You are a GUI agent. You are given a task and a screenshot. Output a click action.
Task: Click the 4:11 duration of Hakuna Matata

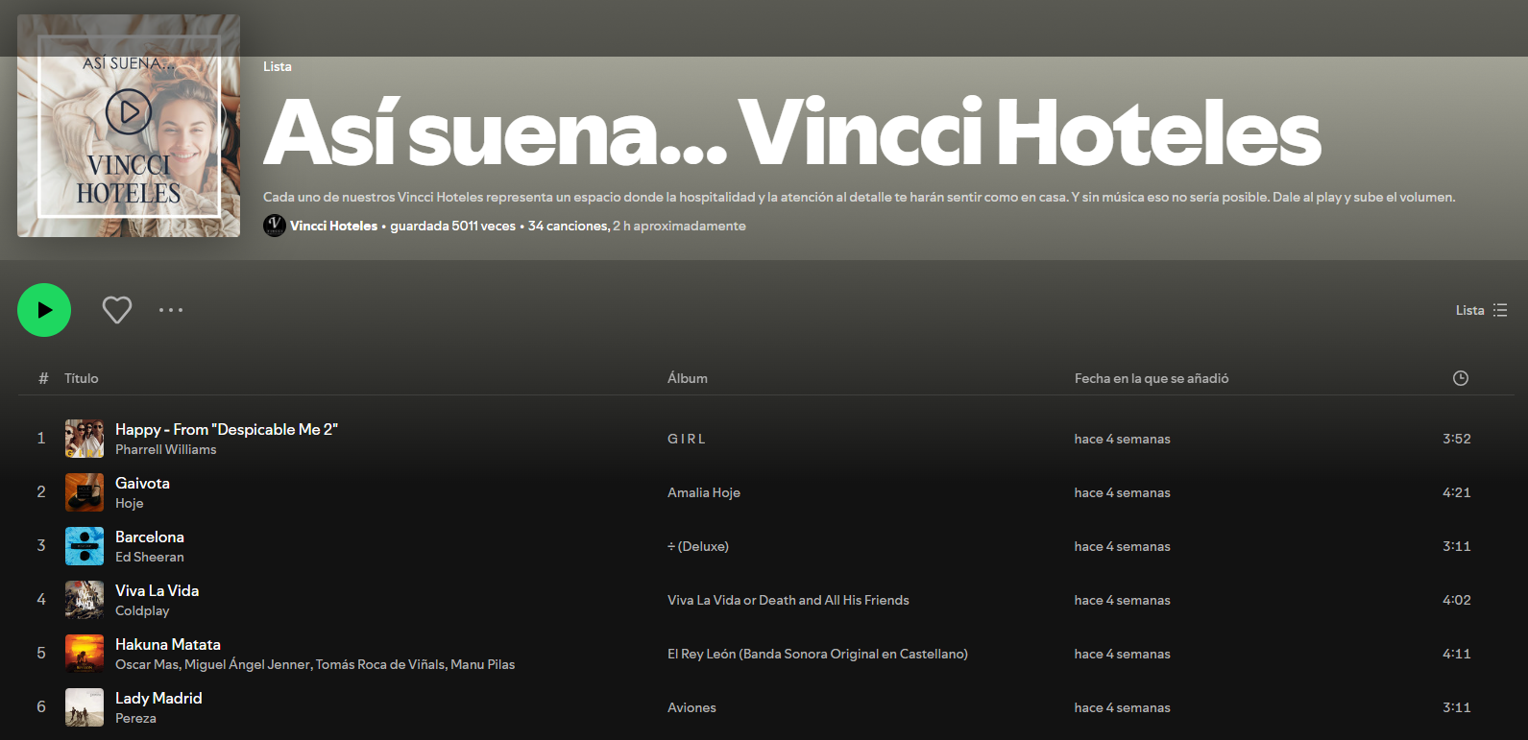pos(1457,654)
